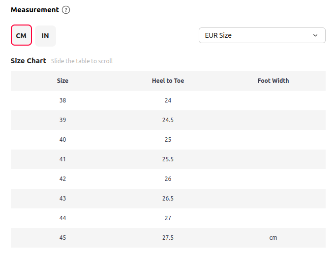Click the Measurement help question mark icon
The width and height of the screenshot is (335, 253).
click(x=66, y=10)
